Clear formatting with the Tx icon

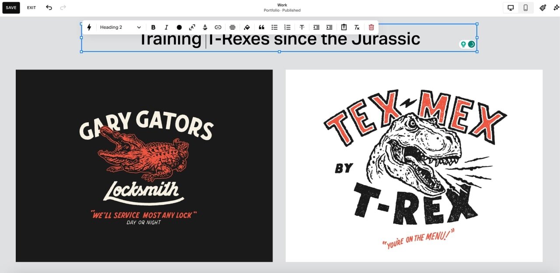point(357,27)
